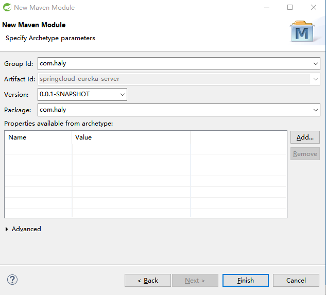
Task: Click the Value column header
Action: pos(131,137)
